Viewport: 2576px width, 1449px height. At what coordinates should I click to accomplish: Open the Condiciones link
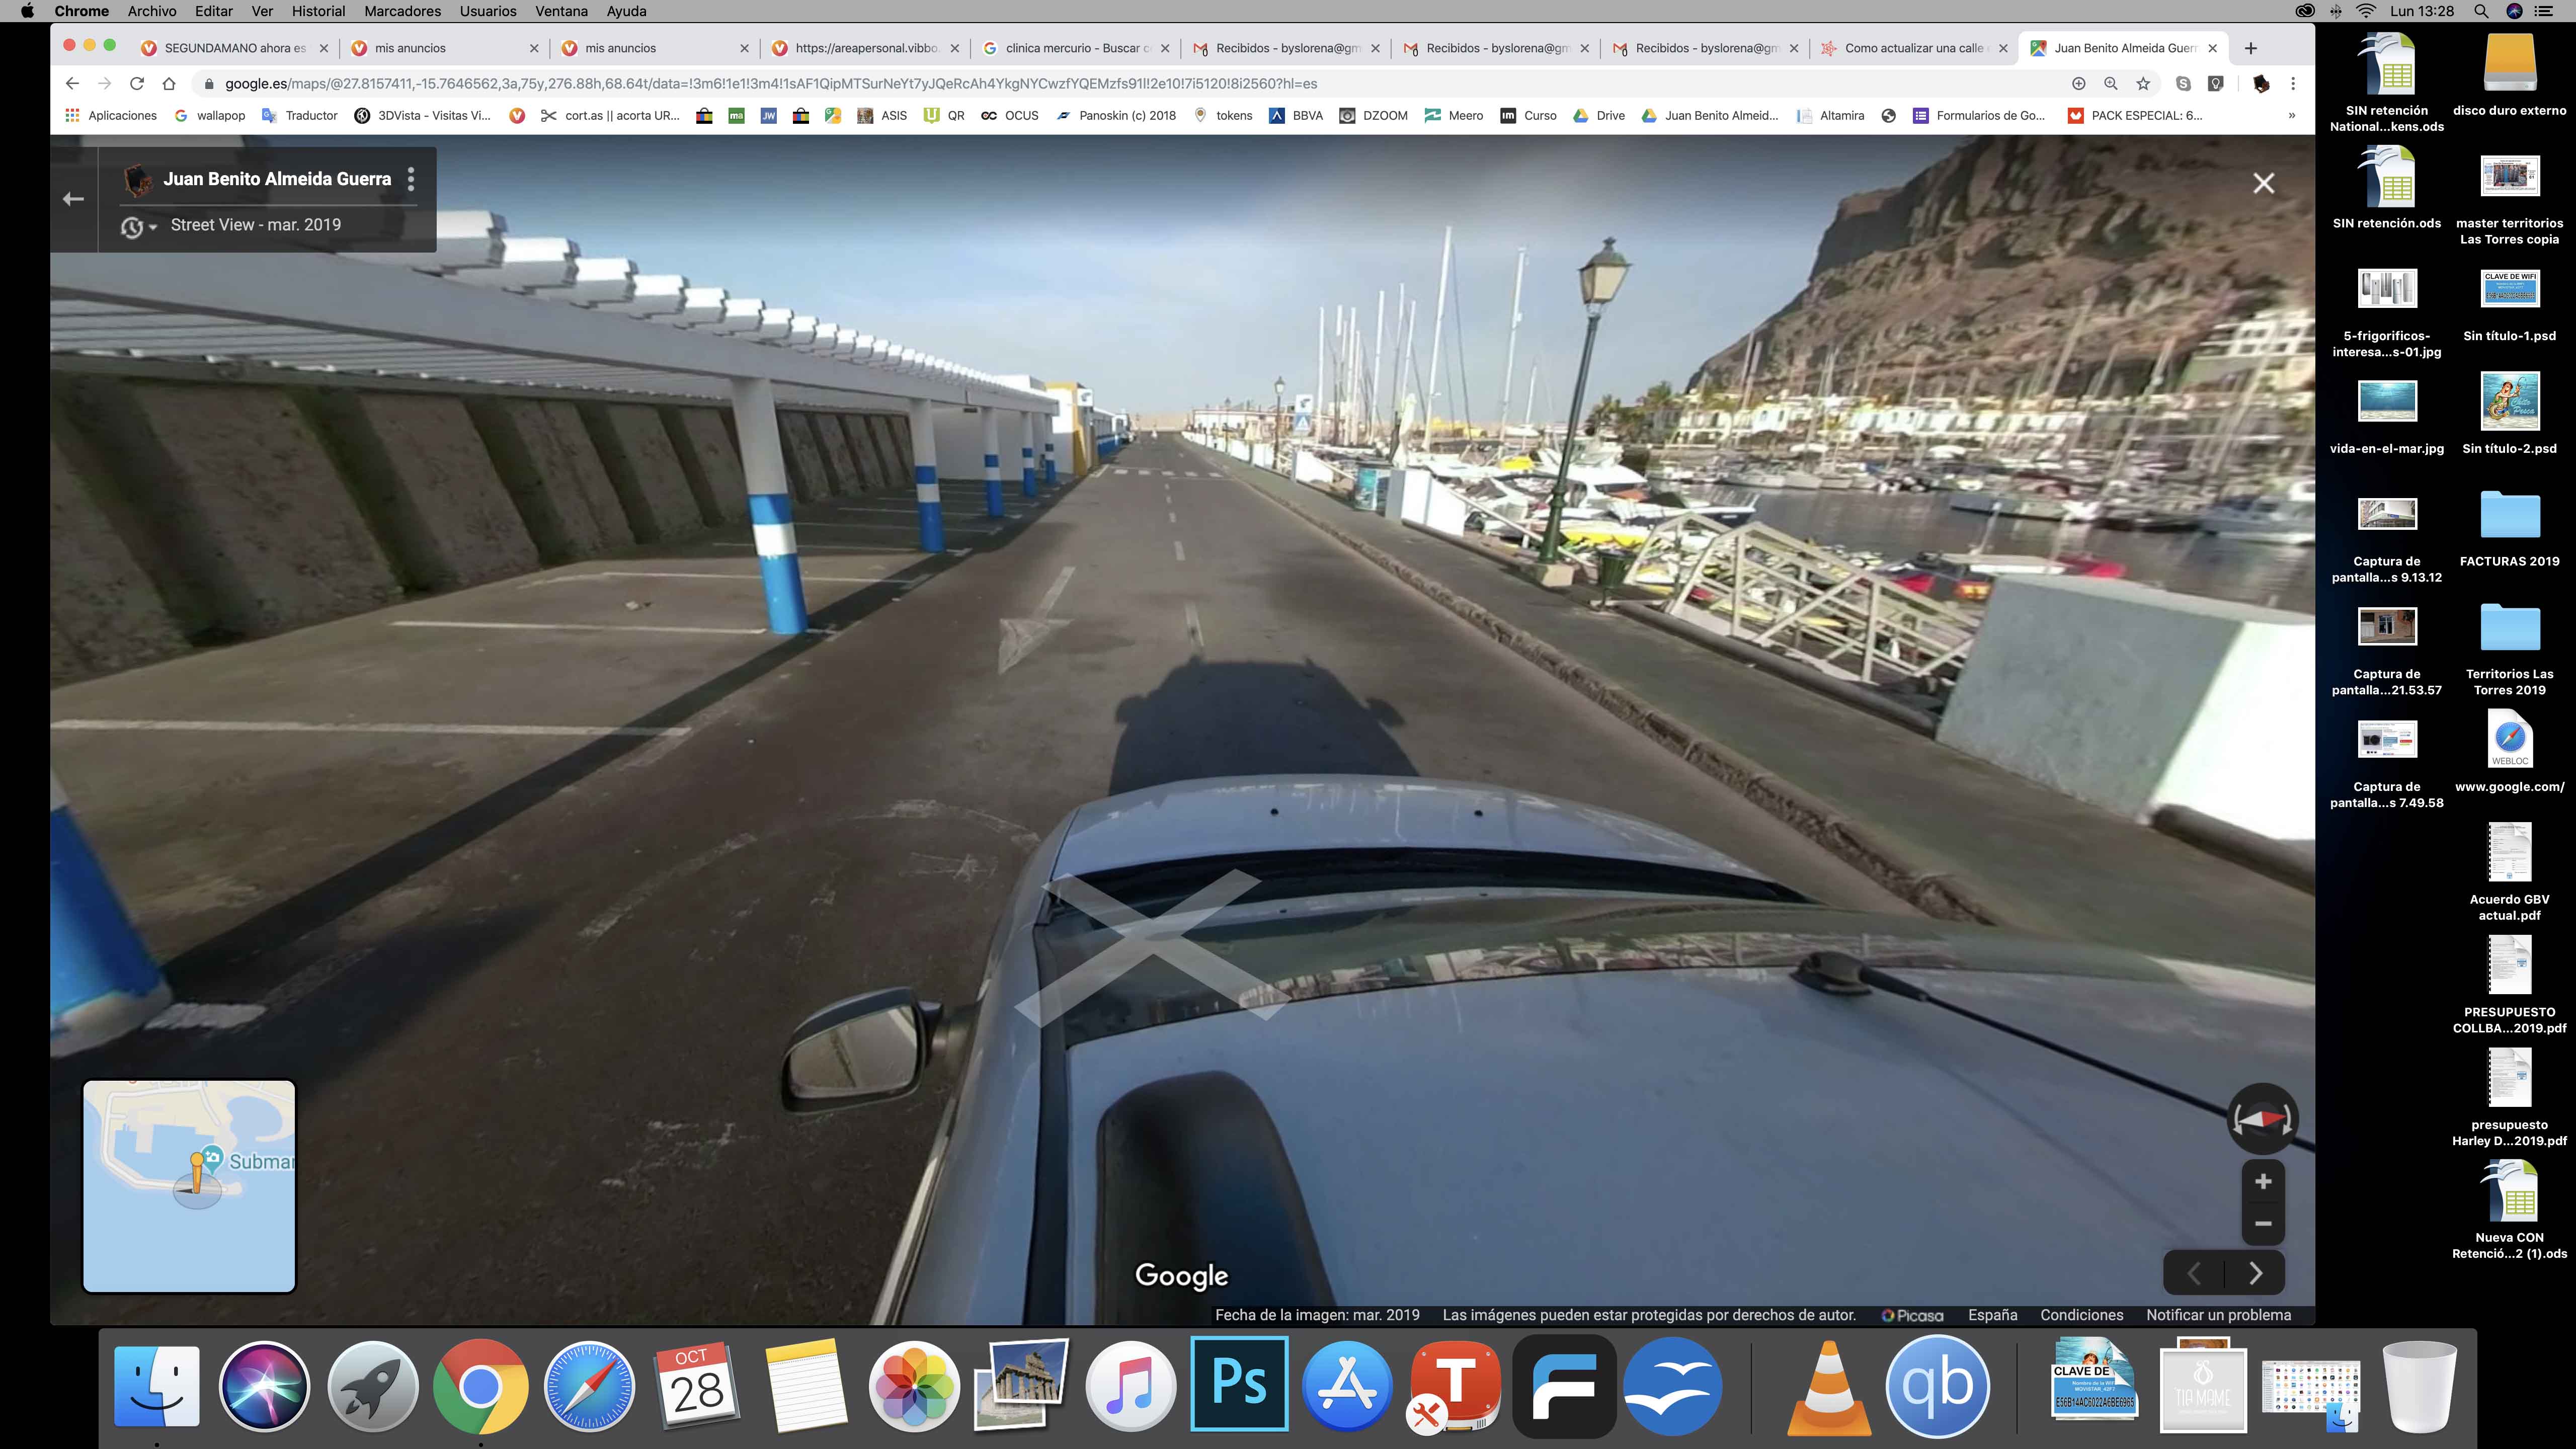tap(2081, 1315)
